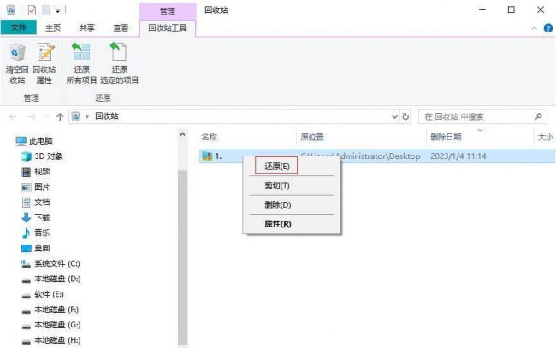Choose 剪切(T) from the context menu

277,186
